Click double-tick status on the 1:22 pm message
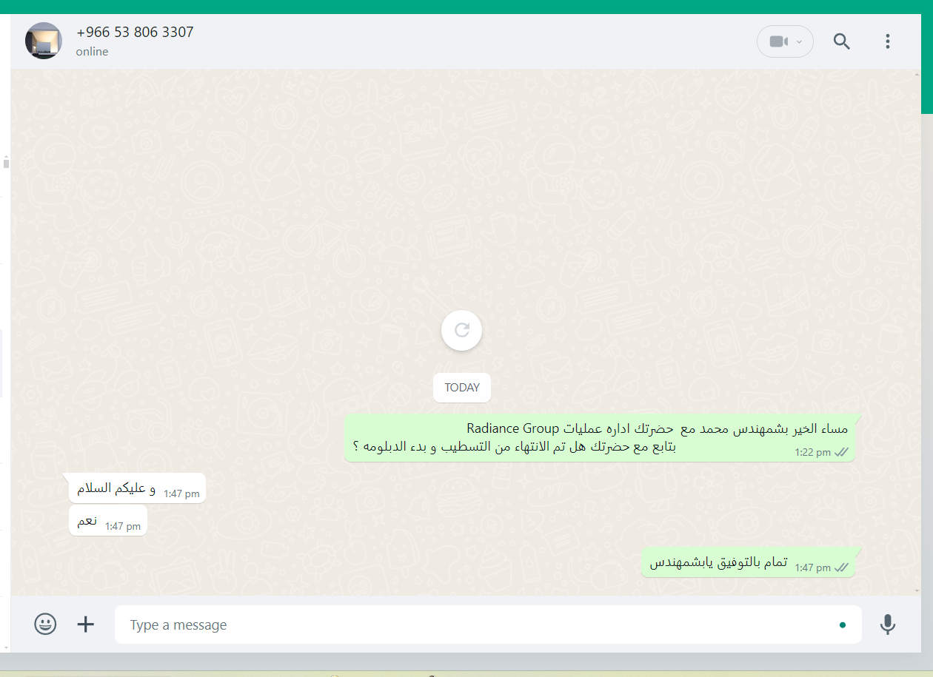 click(x=841, y=452)
